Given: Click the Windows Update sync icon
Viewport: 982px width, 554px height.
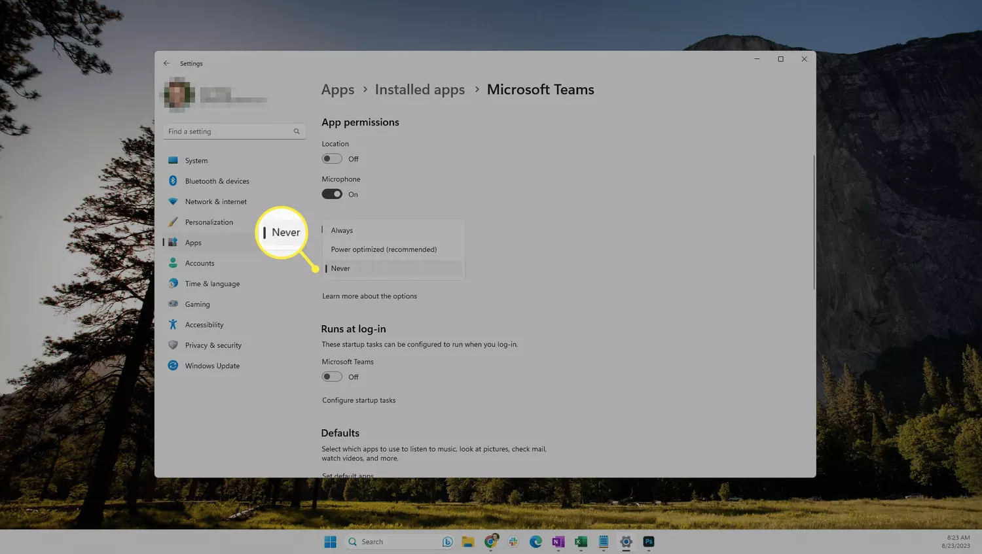Looking at the screenshot, I should coord(173,366).
